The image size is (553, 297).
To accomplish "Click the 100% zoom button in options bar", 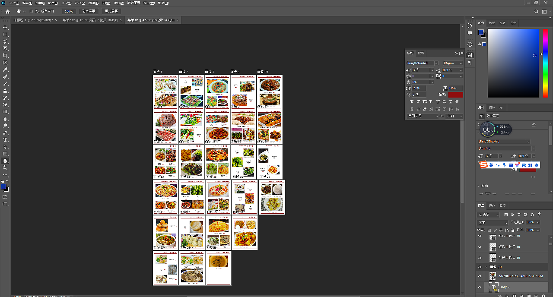I will coord(68,11).
